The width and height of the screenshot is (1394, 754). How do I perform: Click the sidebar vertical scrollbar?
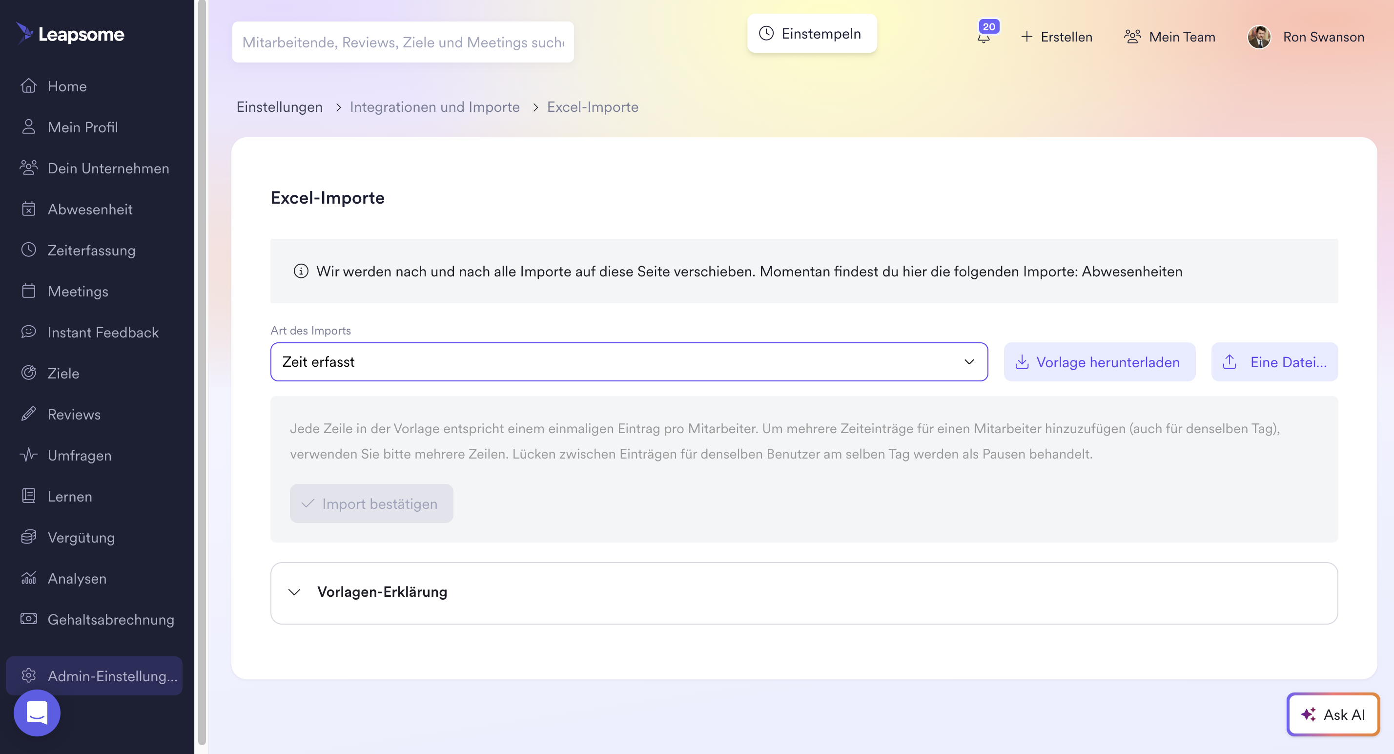coord(202,374)
